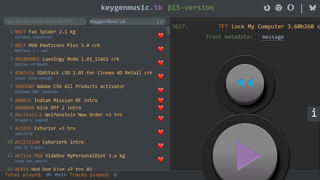Select track ABAKUS Indian Mission DE intro
320x180 pixels.
[56, 100]
